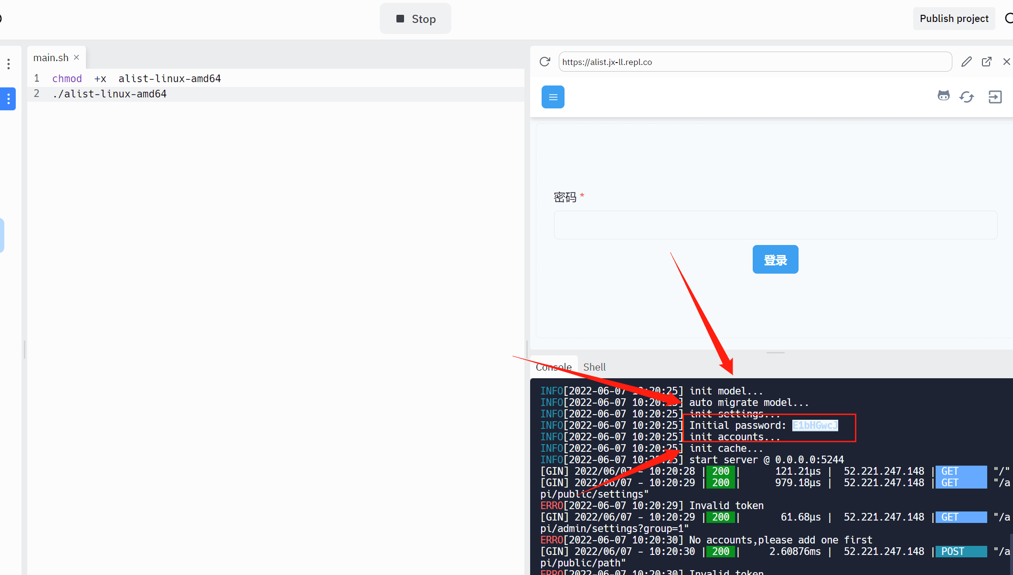Click the GitHub cat icon

click(x=943, y=96)
